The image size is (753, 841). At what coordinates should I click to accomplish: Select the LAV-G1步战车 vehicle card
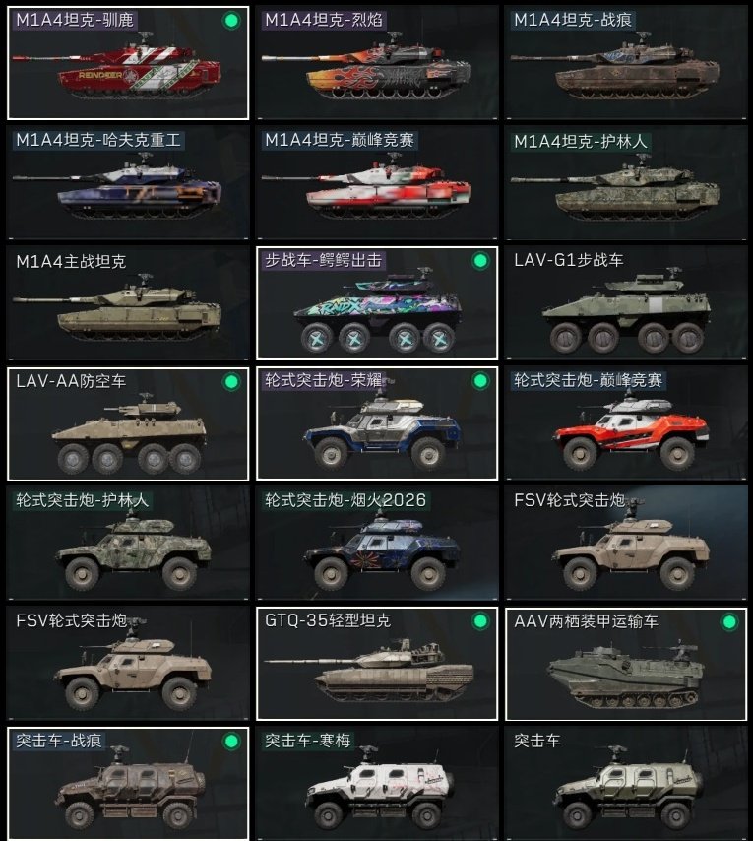pyautogui.click(x=626, y=303)
